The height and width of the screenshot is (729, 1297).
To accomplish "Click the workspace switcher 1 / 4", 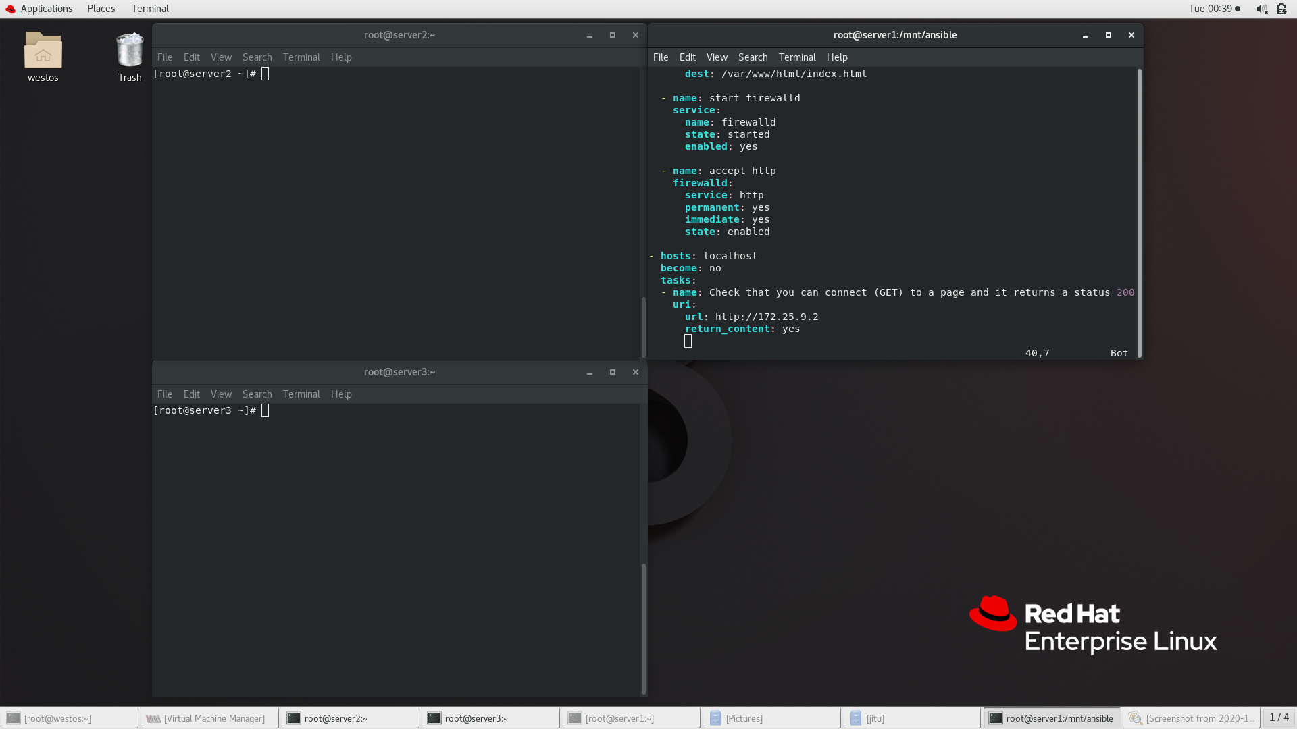I will pyautogui.click(x=1278, y=718).
